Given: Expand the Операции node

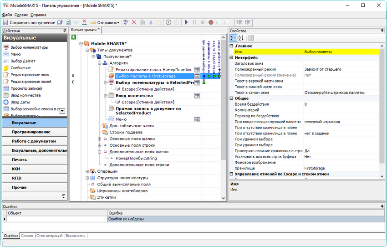Looking at the screenshot, I should coord(87,171).
